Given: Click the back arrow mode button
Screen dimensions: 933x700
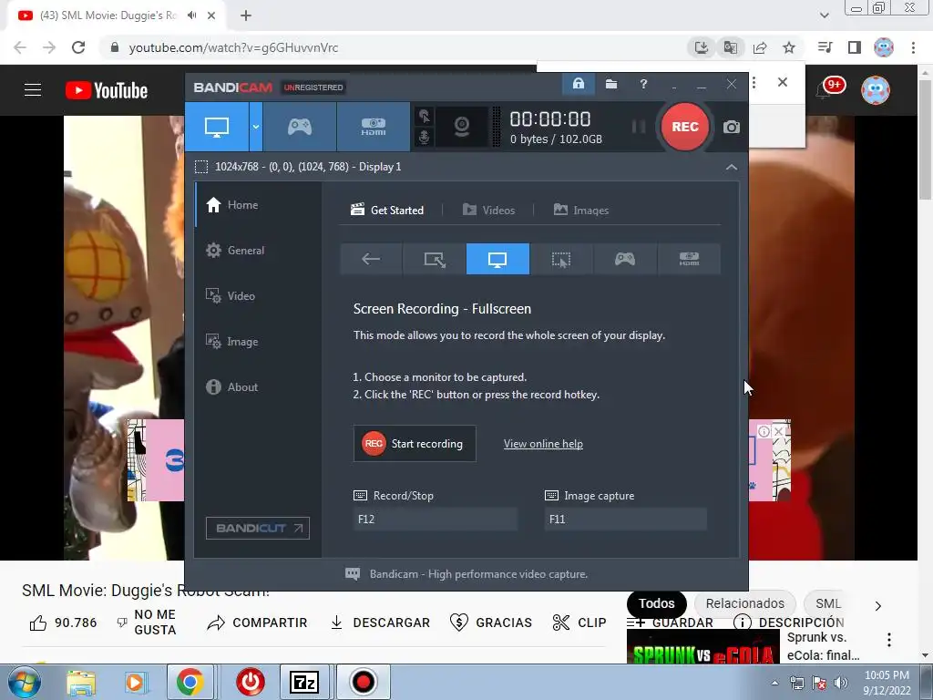Looking at the screenshot, I should click(x=371, y=259).
